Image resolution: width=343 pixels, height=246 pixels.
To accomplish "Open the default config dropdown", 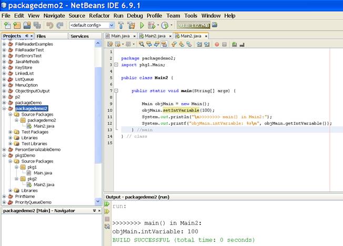I will 112,25.
